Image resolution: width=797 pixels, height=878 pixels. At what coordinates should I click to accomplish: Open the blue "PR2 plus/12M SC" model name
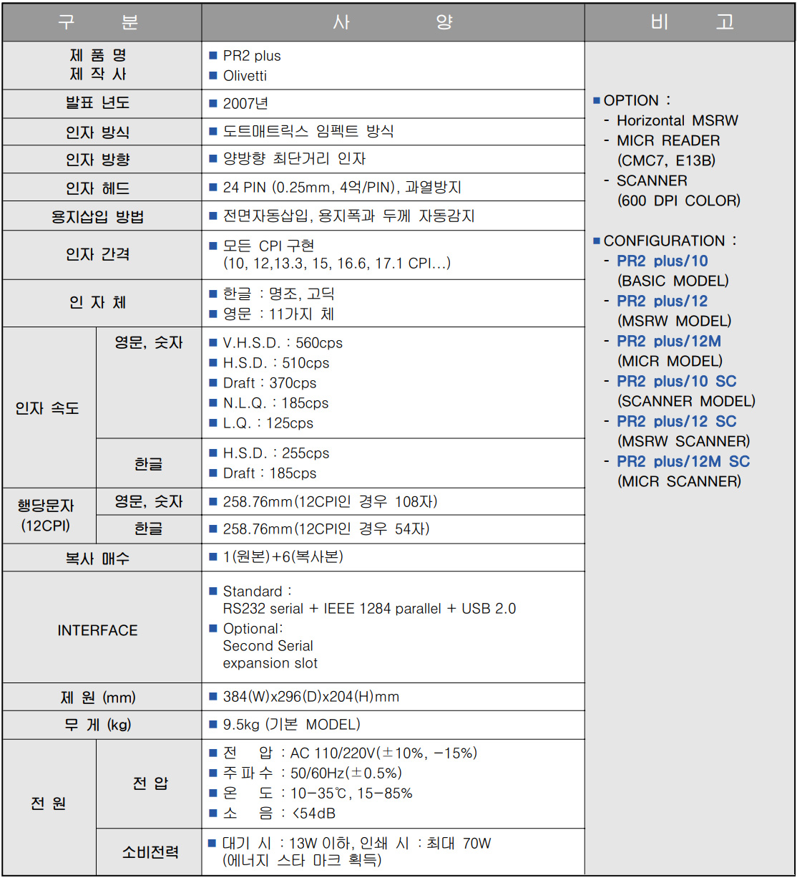tap(683, 462)
